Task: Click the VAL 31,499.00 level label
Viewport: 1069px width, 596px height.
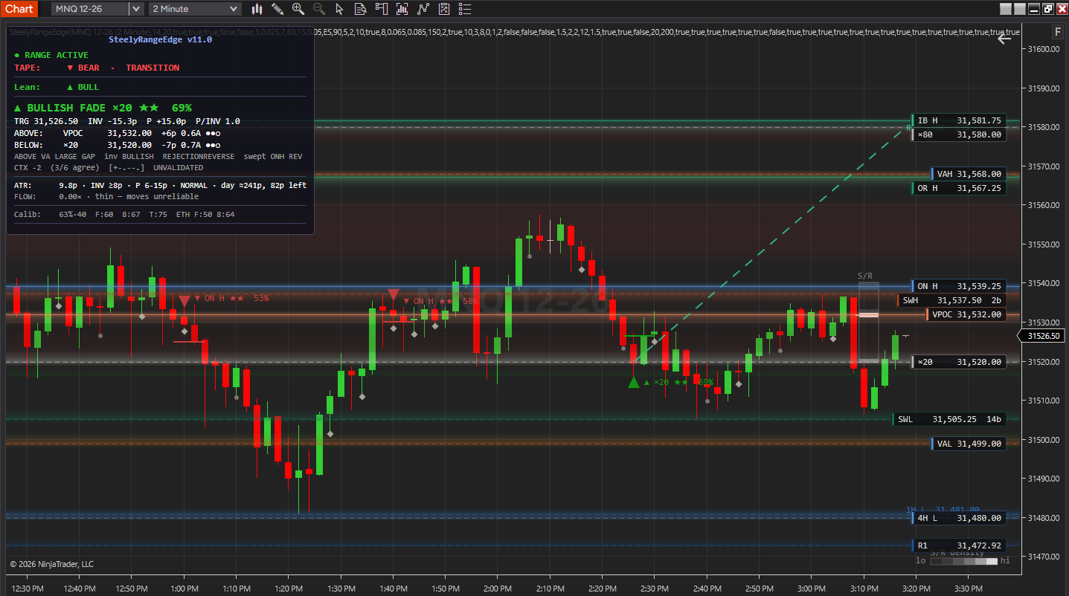Action: pyautogui.click(x=969, y=444)
